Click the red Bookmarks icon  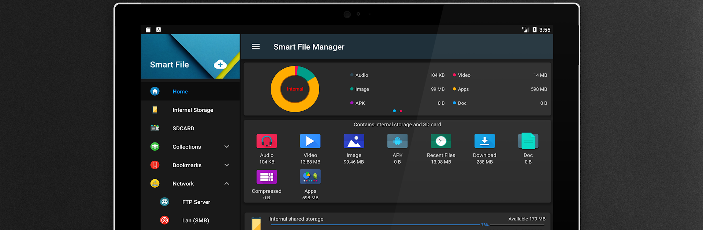coord(155,165)
